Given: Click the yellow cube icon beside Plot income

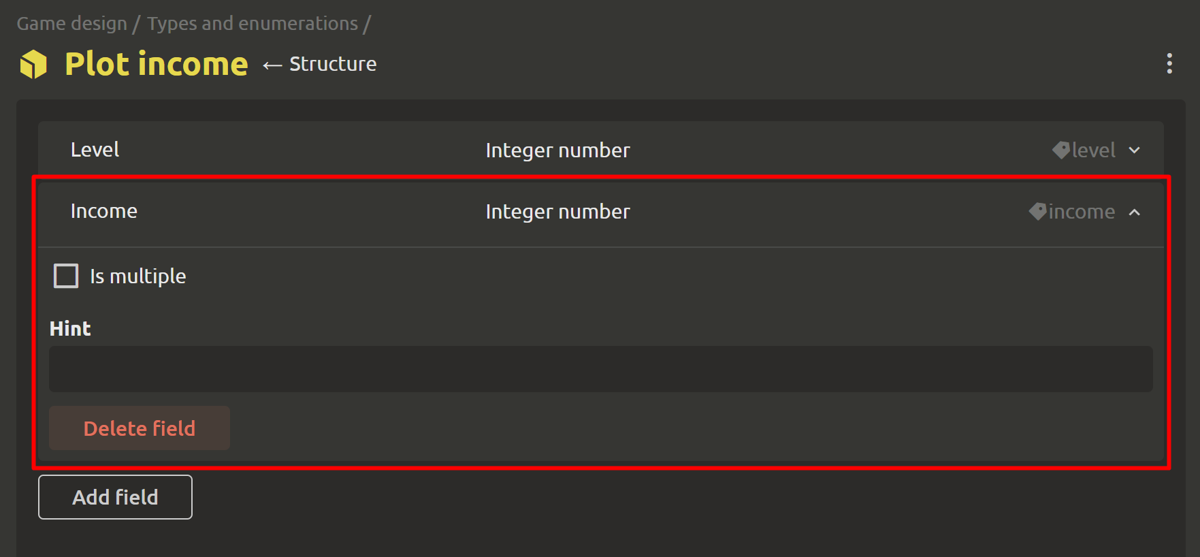Looking at the screenshot, I should 33,65.
